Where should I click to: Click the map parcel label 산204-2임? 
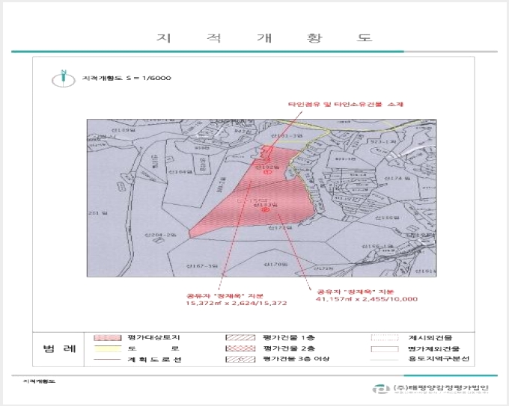(x=160, y=235)
